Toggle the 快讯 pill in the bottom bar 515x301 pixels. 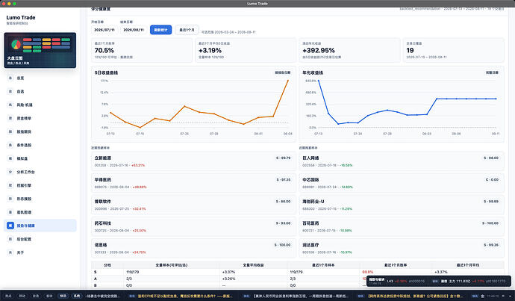[x=63, y=296]
